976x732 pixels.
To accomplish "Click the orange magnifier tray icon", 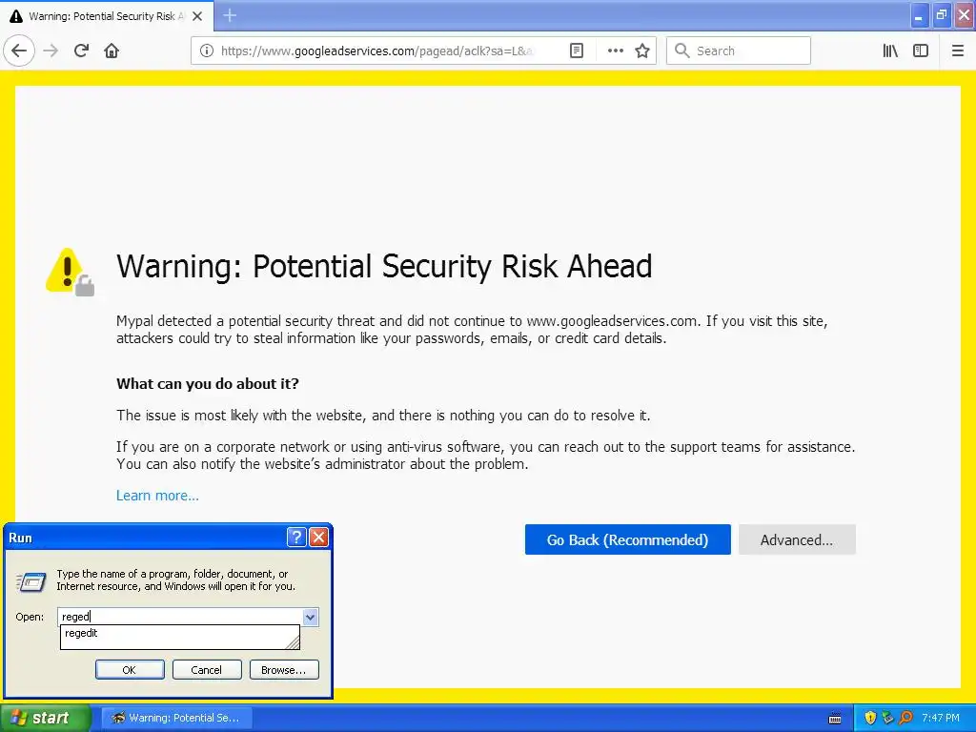I will [905, 718].
